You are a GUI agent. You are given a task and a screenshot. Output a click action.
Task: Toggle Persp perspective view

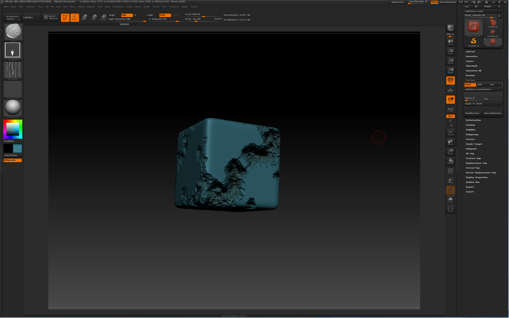point(450,80)
